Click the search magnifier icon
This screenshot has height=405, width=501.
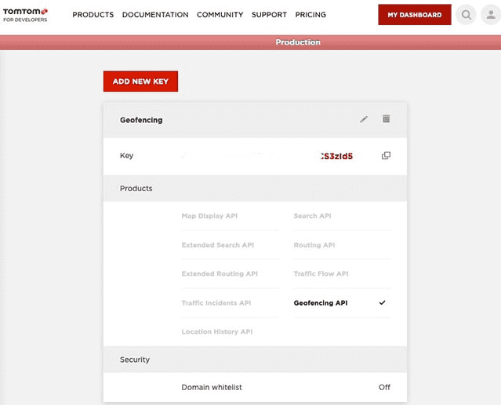coord(467,15)
